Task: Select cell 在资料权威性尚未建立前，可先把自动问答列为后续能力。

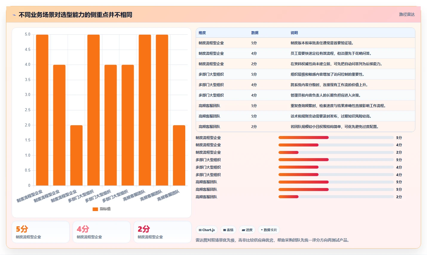Action: [x=336, y=64]
